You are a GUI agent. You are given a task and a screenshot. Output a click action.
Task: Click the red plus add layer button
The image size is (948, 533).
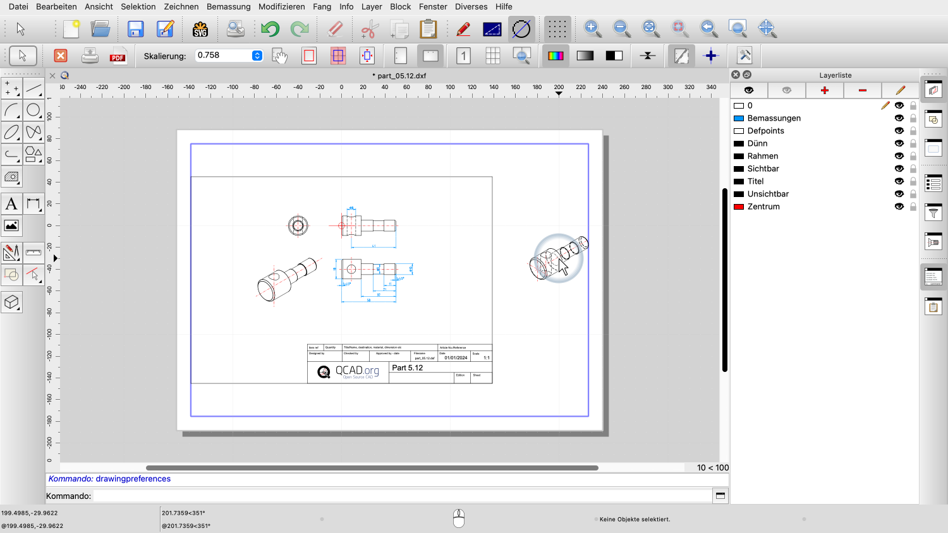[824, 90]
